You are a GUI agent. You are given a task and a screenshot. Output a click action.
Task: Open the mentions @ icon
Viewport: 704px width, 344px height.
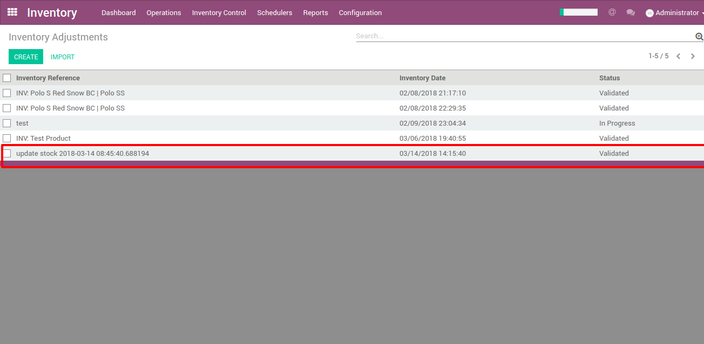612,12
